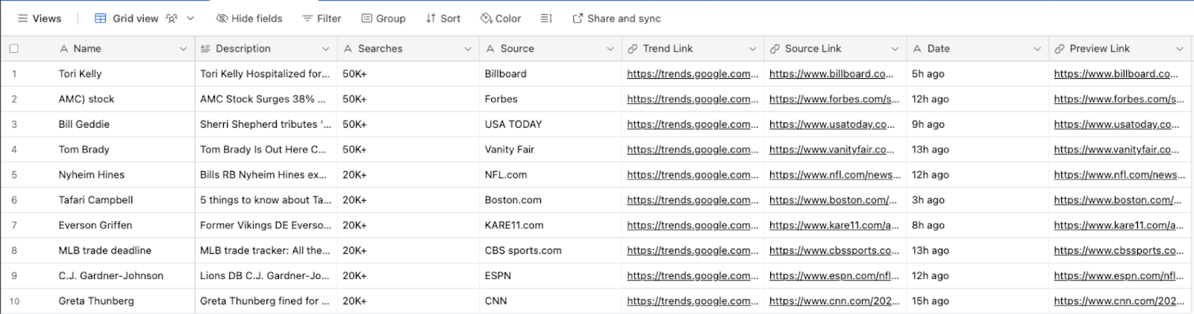Click the Description field type icon

click(206, 48)
